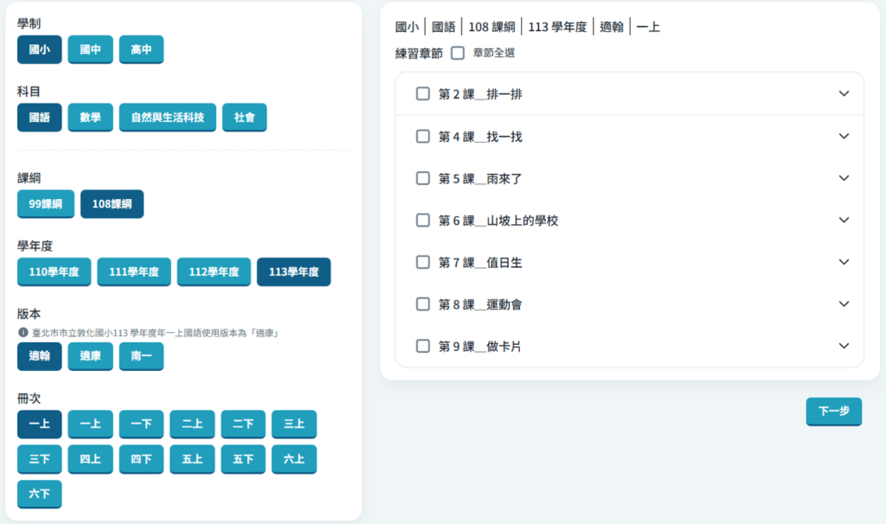Expand the 第 4 課 找一找 chevron
The image size is (886, 524).
click(x=844, y=136)
